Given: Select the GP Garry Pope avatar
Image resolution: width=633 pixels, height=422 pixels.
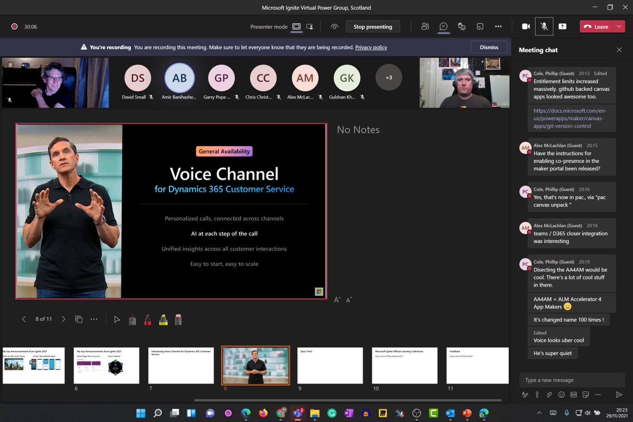Looking at the screenshot, I should tap(222, 78).
